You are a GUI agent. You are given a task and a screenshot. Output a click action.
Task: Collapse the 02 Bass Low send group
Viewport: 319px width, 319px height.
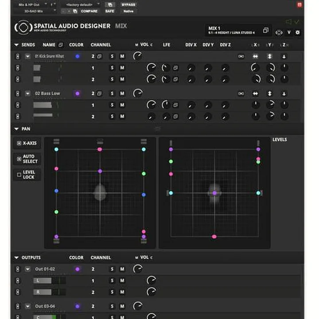click(27, 93)
